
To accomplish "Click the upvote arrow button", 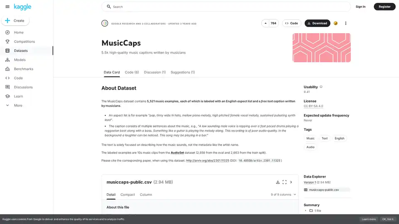I will click(265, 23).
